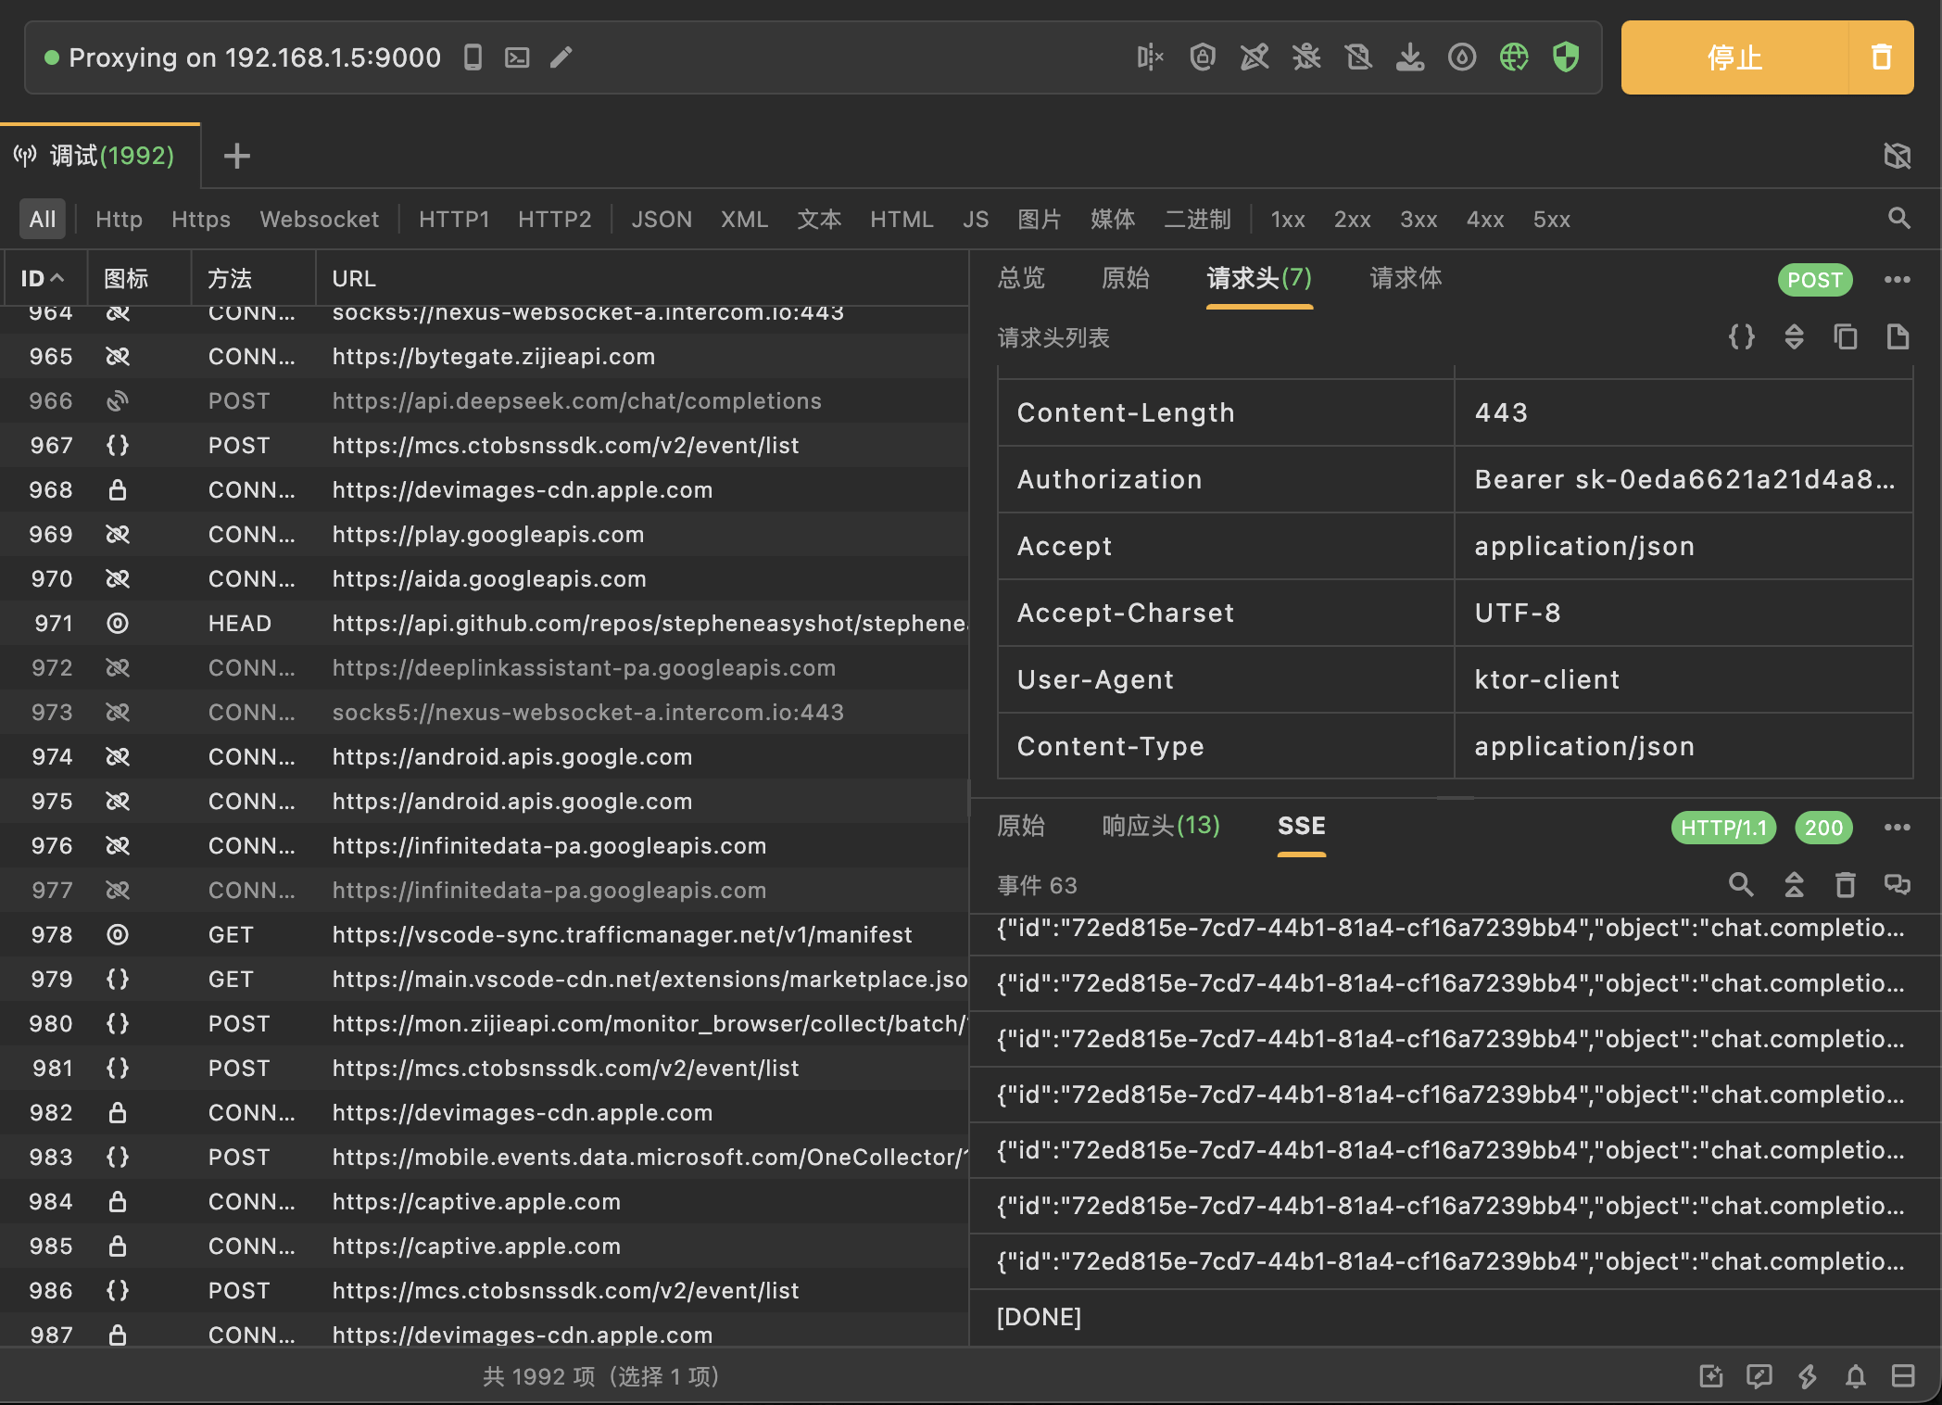Click the mobile phone icon beside proxy address
Image resolution: width=1942 pixels, height=1405 pixels.
473,57
